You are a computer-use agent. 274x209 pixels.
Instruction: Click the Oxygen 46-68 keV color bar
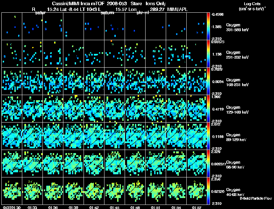tap(208, 191)
